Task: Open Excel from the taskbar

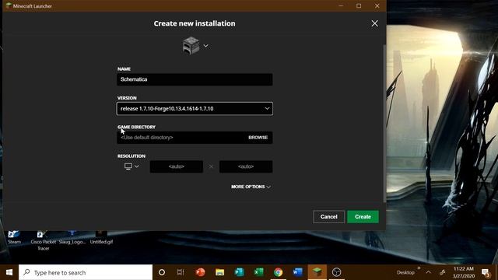Action: (x=259, y=272)
